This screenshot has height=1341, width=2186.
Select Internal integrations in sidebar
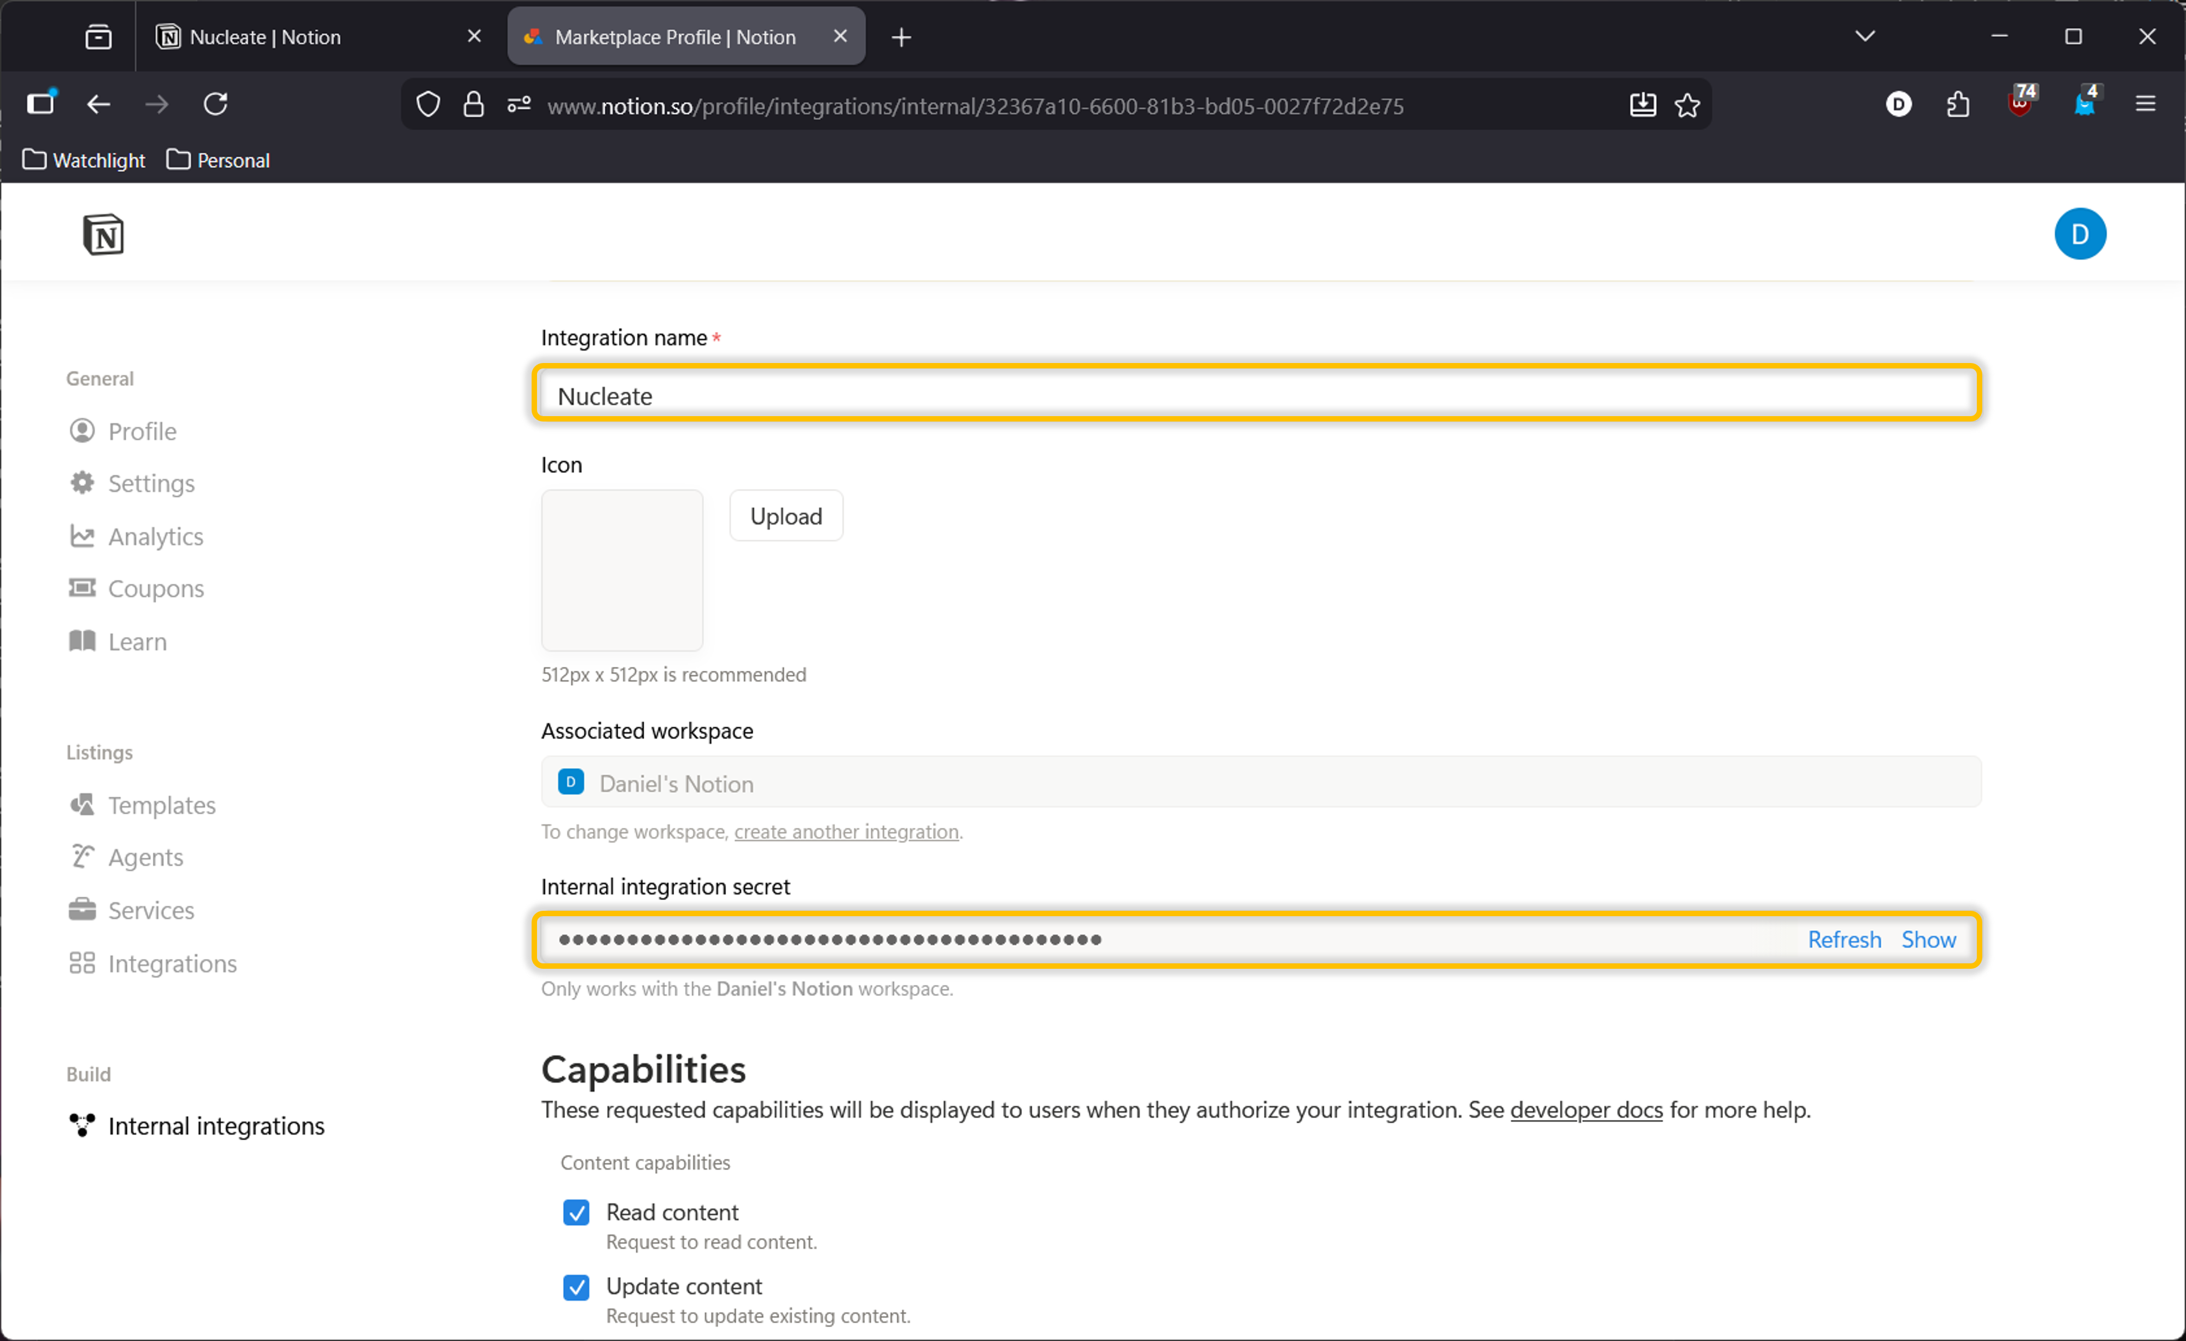[216, 1126]
